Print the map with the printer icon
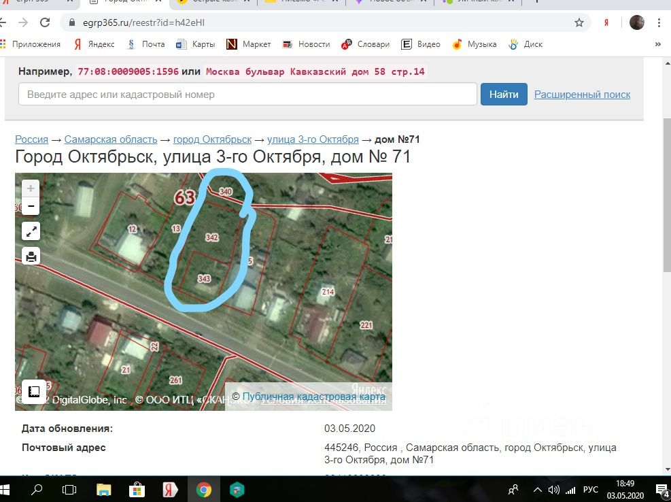671x502 pixels. tap(31, 256)
